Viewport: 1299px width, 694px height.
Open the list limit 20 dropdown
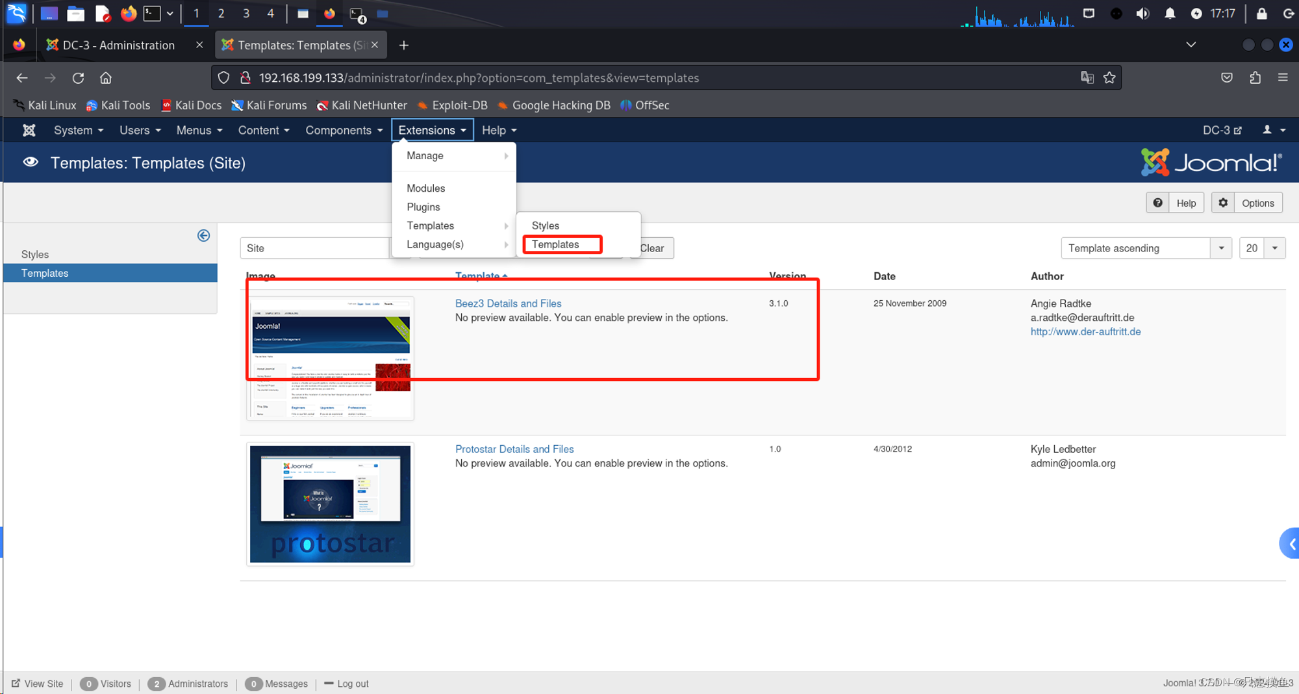pyautogui.click(x=1262, y=248)
